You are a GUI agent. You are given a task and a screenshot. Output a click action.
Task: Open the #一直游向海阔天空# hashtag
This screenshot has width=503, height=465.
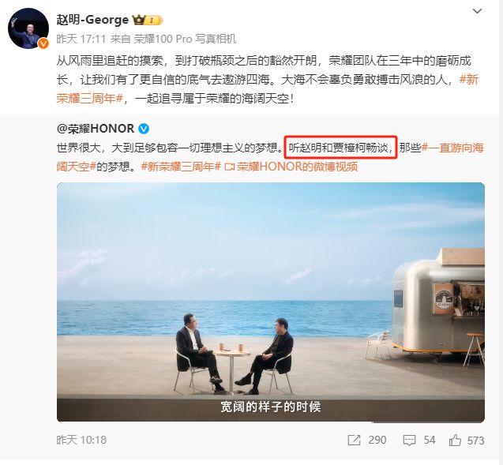[x=270, y=157]
